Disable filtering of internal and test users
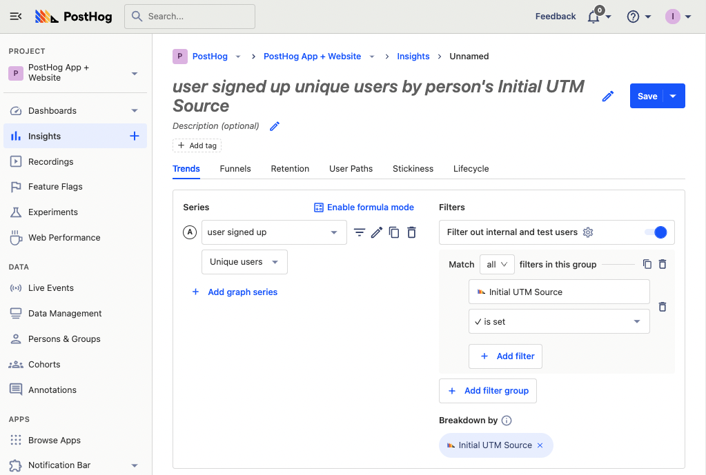 point(660,232)
